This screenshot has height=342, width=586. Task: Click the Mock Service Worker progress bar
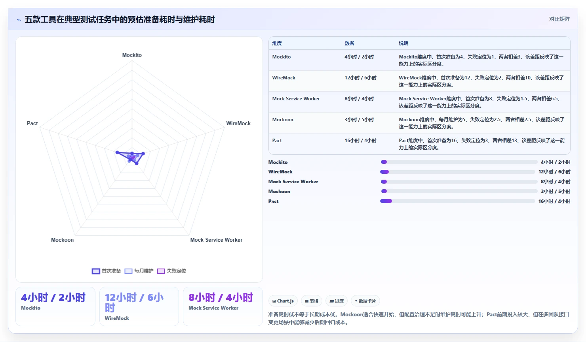(459, 182)
